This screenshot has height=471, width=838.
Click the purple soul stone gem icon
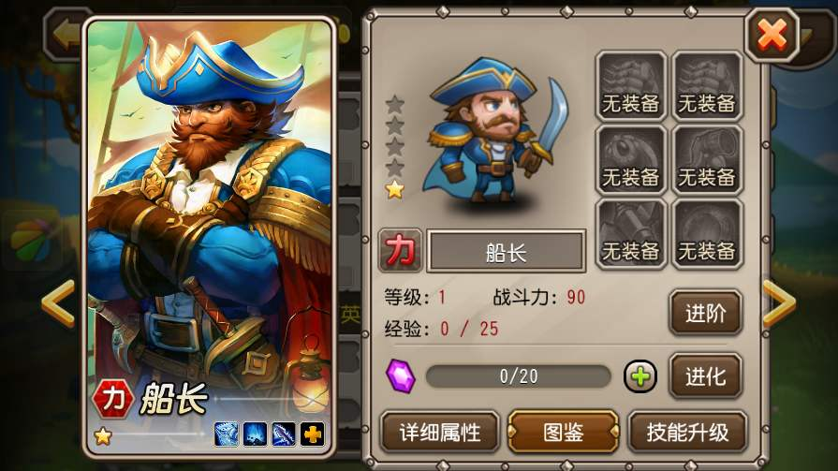401,376
